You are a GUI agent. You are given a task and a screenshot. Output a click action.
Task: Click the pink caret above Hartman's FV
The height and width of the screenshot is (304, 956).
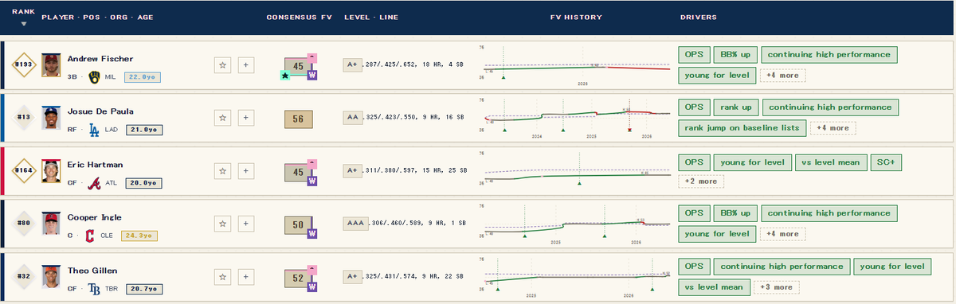[x=312, y=163]
